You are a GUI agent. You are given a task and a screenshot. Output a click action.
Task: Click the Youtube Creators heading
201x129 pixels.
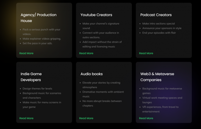(96, 15)
